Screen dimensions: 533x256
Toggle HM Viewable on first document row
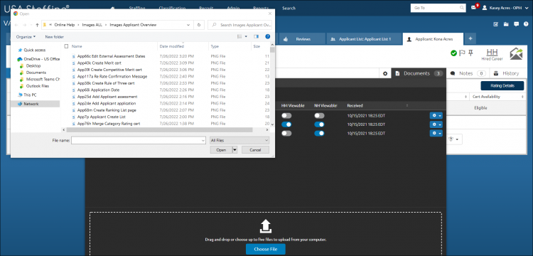click(x=286, y=116)
